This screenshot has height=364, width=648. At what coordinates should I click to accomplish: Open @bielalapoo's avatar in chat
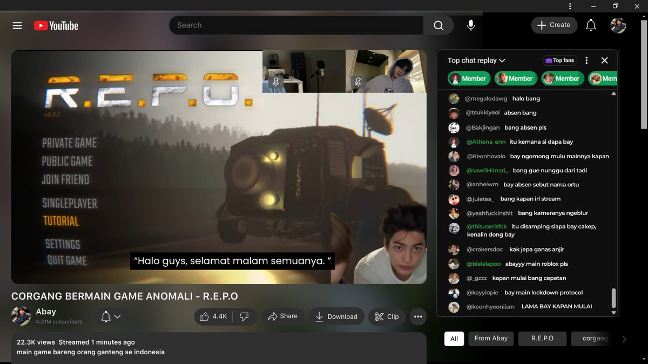(454, 264)
